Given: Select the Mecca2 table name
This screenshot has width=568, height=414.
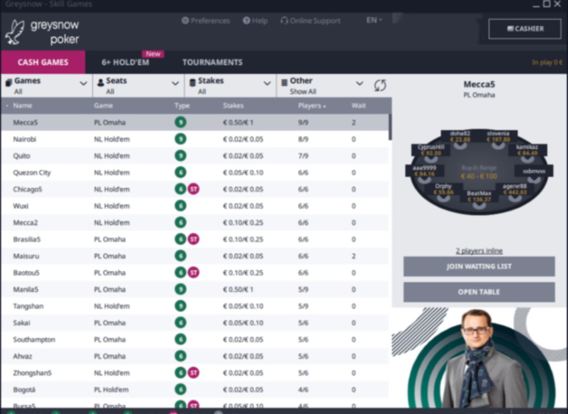Looking at the screenshot, I should [x=25, y=222].
